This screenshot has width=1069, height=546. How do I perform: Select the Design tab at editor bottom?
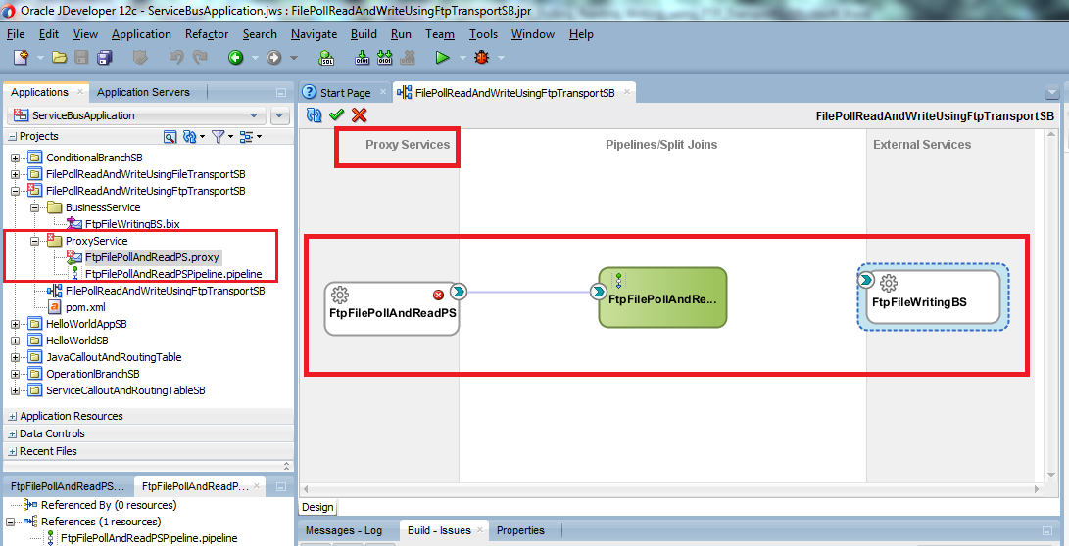pyautogui.click(x=317, y=507)
